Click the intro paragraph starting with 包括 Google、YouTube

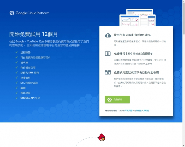click(49, 43)
